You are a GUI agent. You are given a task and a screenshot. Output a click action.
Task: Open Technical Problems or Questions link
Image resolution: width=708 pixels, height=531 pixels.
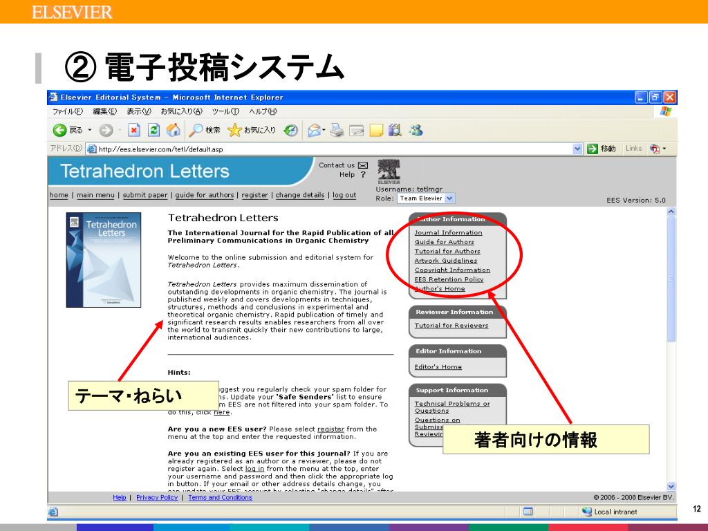(452, 407)
